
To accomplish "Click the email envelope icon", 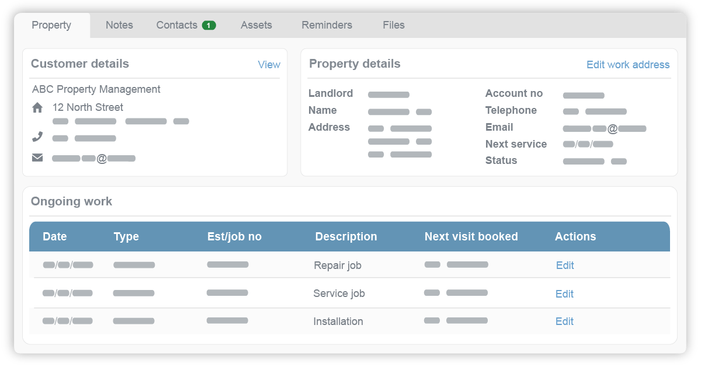I will tap(37, 158).
